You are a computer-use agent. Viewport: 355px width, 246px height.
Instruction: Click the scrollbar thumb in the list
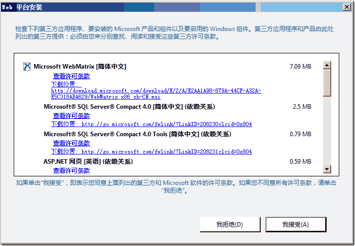tap(327, 83)
